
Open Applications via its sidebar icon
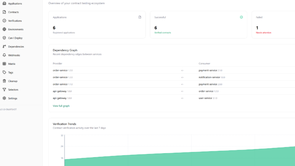coord(4,3)
